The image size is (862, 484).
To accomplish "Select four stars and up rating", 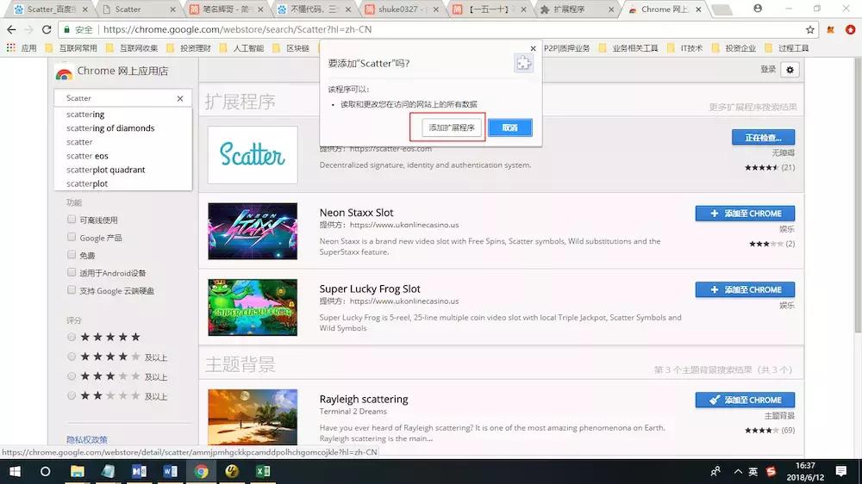I will (72, 357).
